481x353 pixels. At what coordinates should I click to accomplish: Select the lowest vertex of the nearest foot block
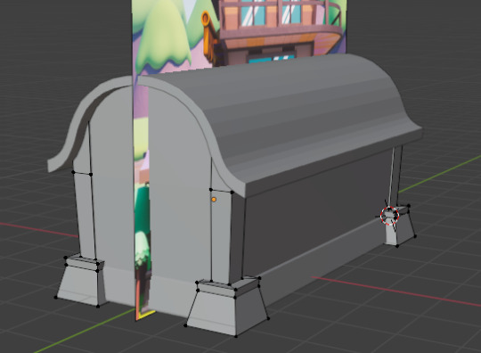[x=236, y=336]
